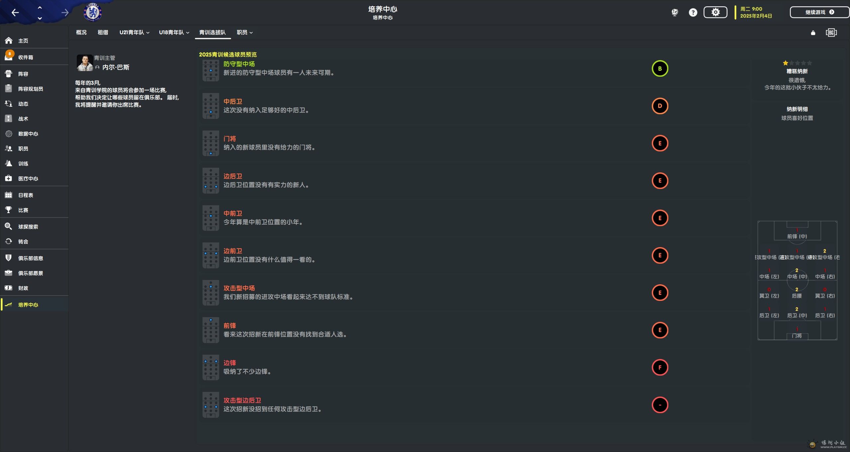Open the help question mark icon

tap(693, 13)
